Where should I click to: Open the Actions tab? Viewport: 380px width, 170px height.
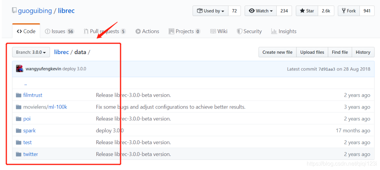click(x=147, y=31)
